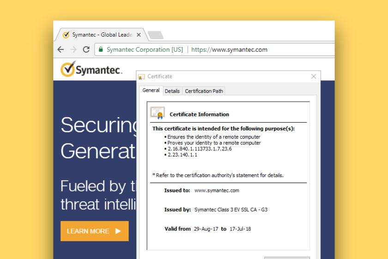
Task: Click the Symantec Corporation [US] identity label
Action: tap(145, 49)
